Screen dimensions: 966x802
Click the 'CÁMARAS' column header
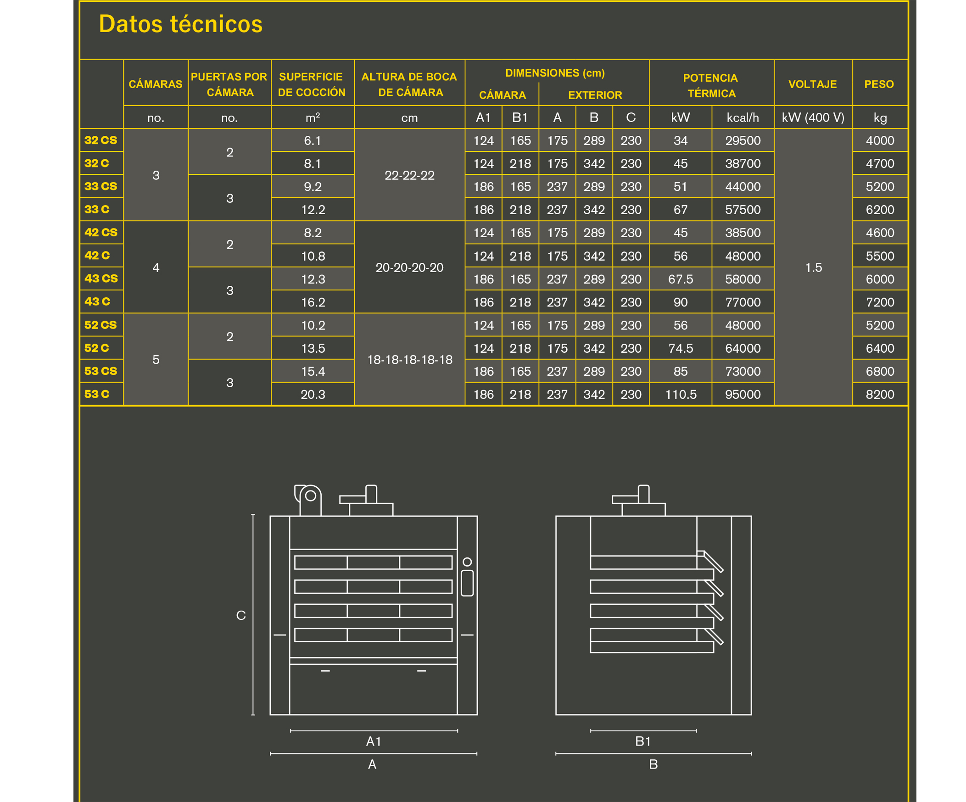click(x=156, y=84)
